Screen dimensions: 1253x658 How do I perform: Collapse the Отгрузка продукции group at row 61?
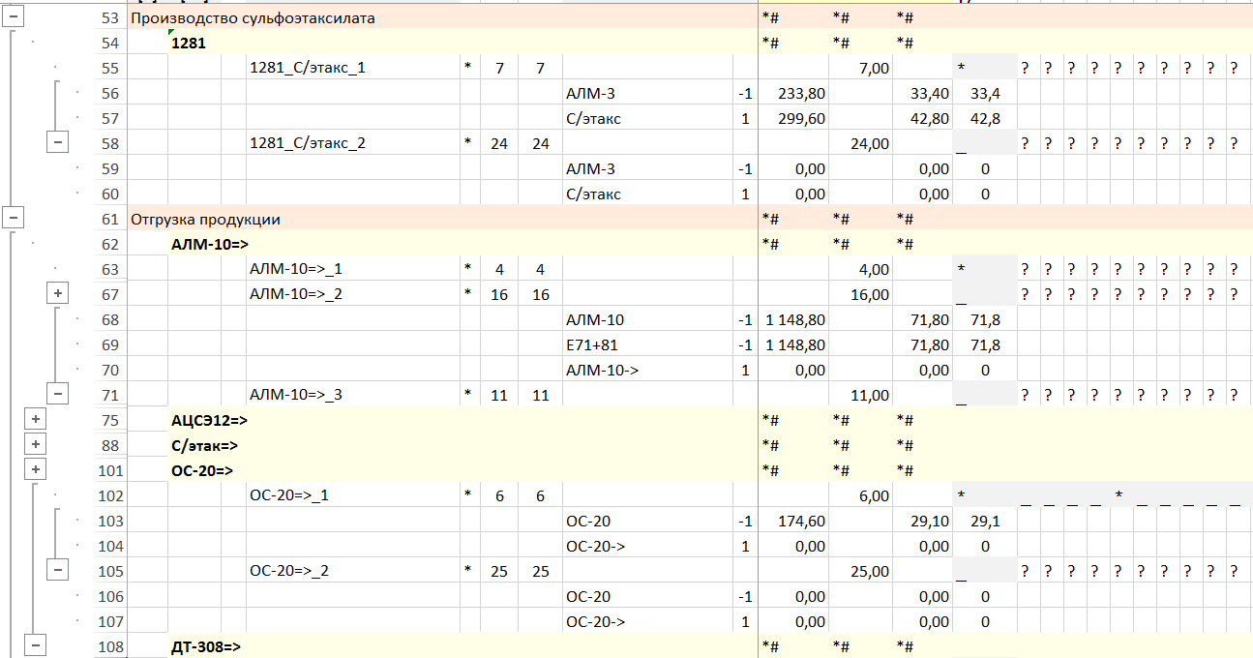pos(13,219)
